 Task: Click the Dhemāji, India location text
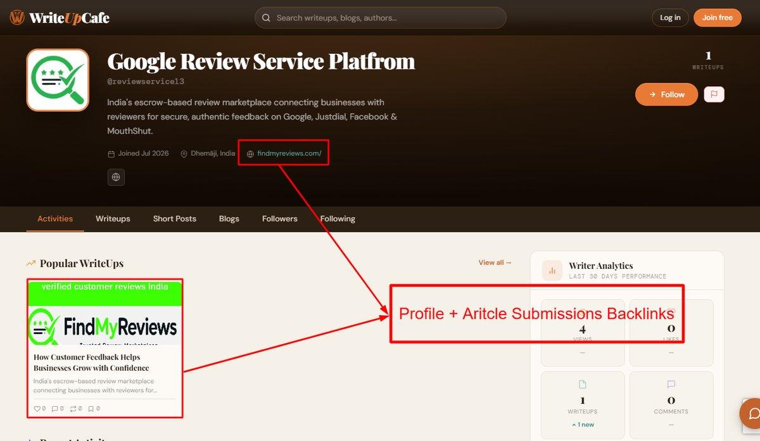(x=213, y=154)
